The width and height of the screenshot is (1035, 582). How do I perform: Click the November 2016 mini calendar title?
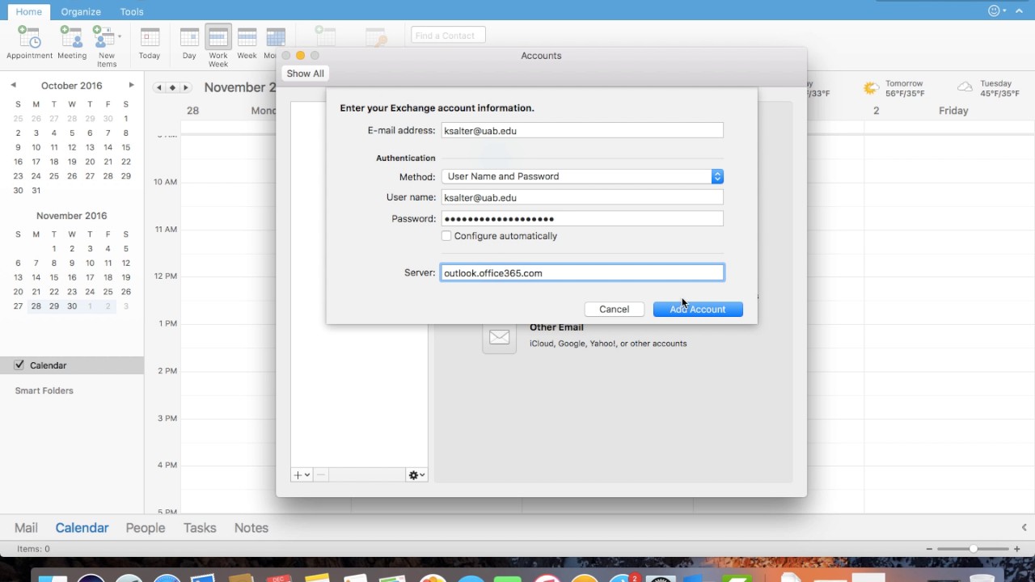point(72,216)
